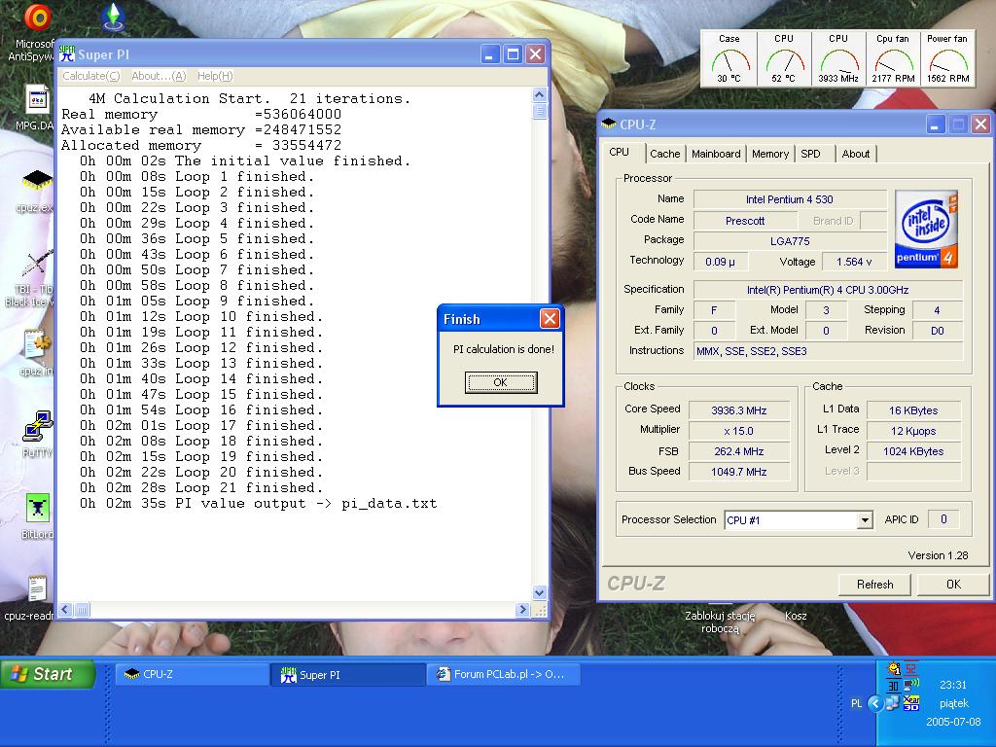996x747 pixels.
Task: Click the OK button in CPU-Z
Action: tap(953, 585)
